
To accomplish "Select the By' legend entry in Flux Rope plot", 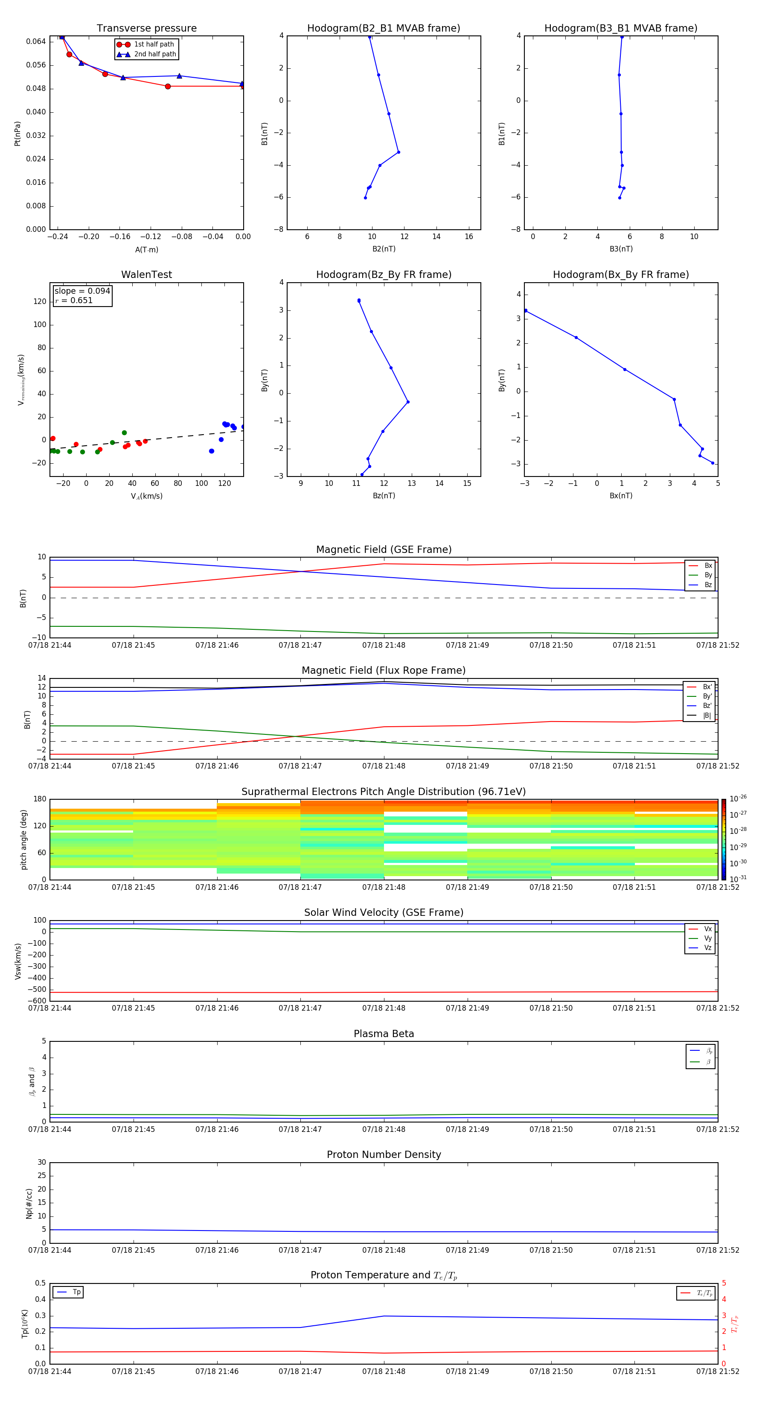I will (x=700, y=696).
